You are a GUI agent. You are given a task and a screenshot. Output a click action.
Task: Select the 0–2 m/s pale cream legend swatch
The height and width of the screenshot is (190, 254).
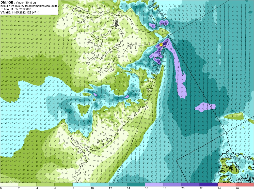pos(9,184)
